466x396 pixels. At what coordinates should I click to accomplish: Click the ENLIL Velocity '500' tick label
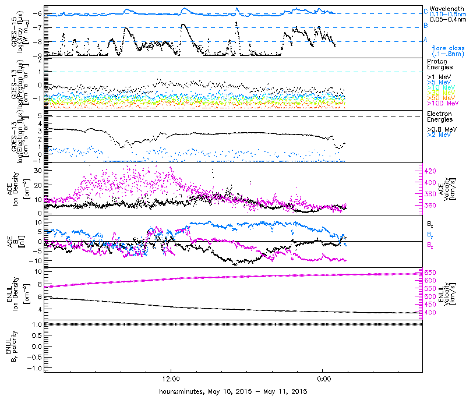[430, 296]
